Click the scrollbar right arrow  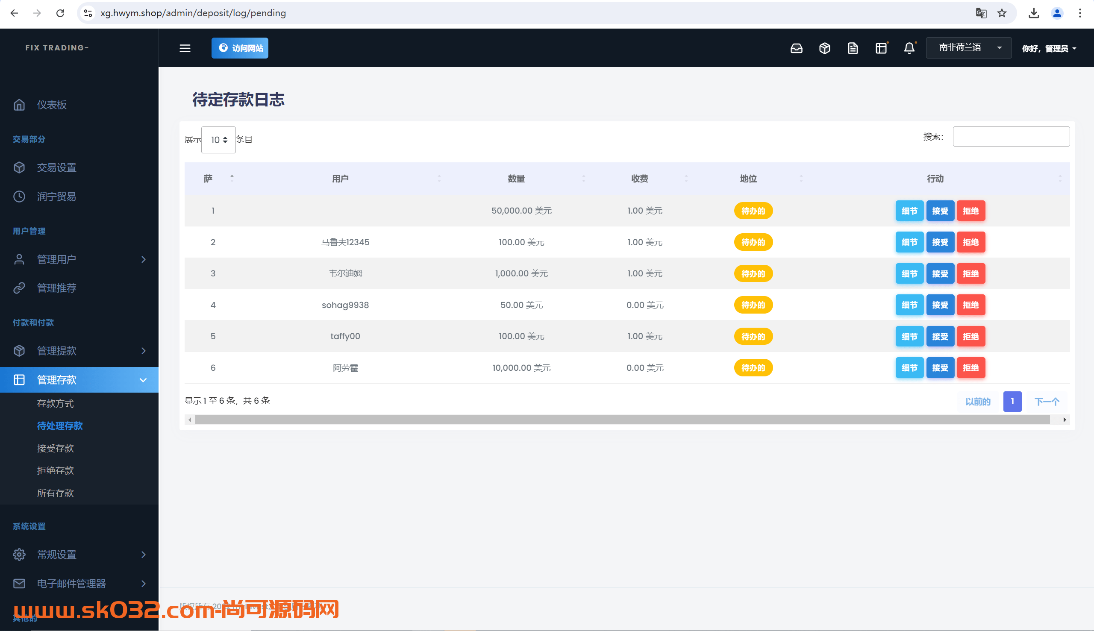click(1065, 420)
